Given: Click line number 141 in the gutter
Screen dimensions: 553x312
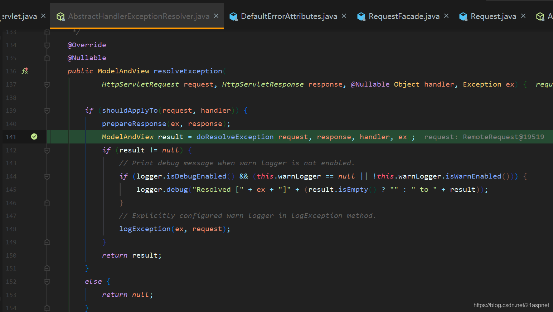Looking at the screenshot, I should 11,137.
